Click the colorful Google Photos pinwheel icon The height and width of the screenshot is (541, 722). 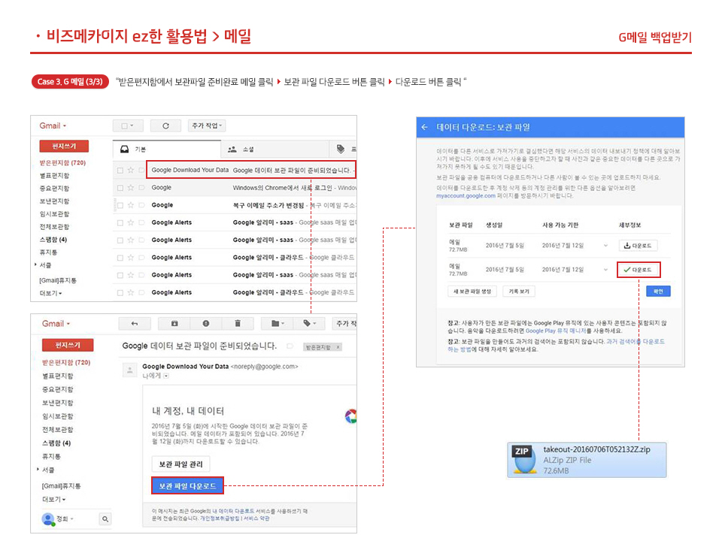click(351, 416)
